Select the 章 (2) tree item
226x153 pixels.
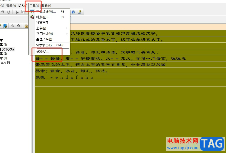pos(4,54)
